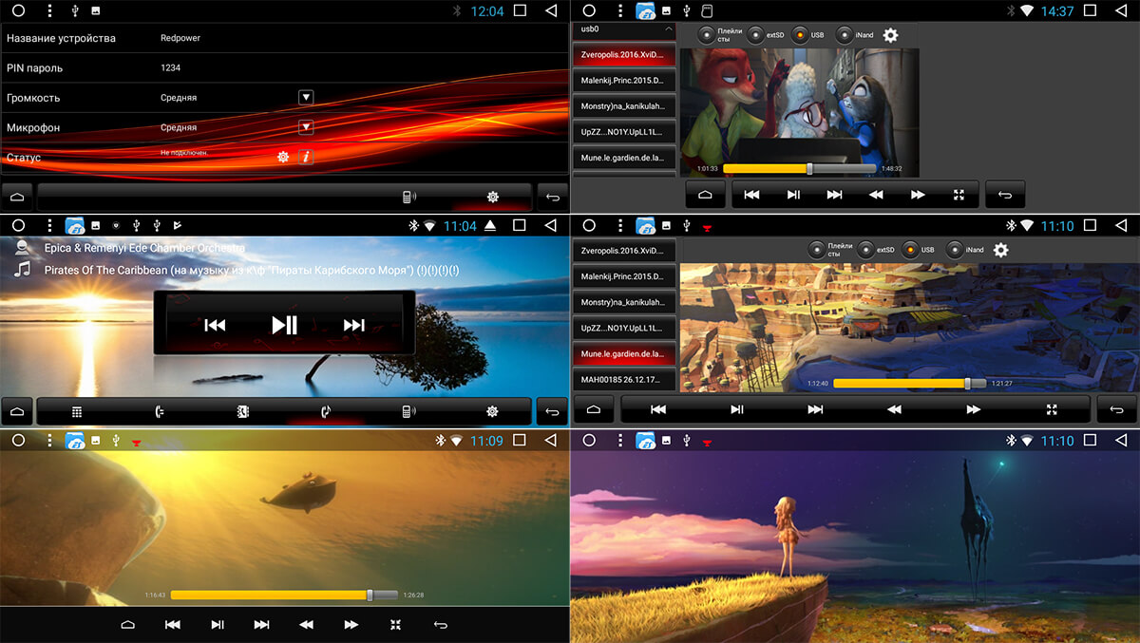Select the MAH00185 26.12.17 file entry
Viewport: 1140px width, 643px height.
[x=623, y=379]
